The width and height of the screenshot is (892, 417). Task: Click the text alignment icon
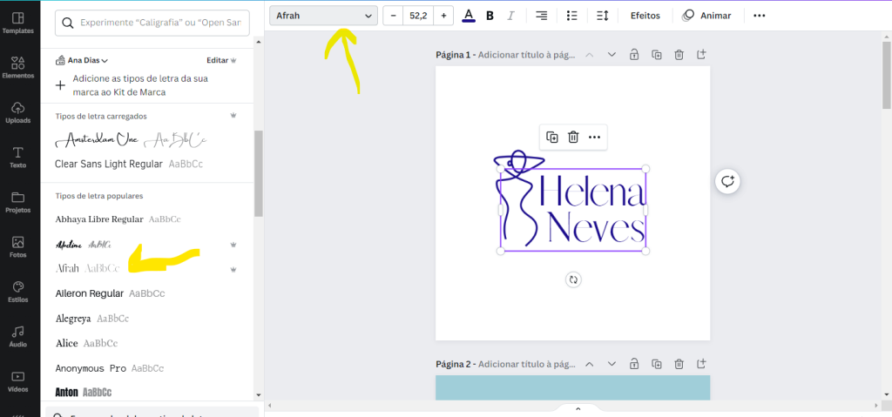click(541, 16)
